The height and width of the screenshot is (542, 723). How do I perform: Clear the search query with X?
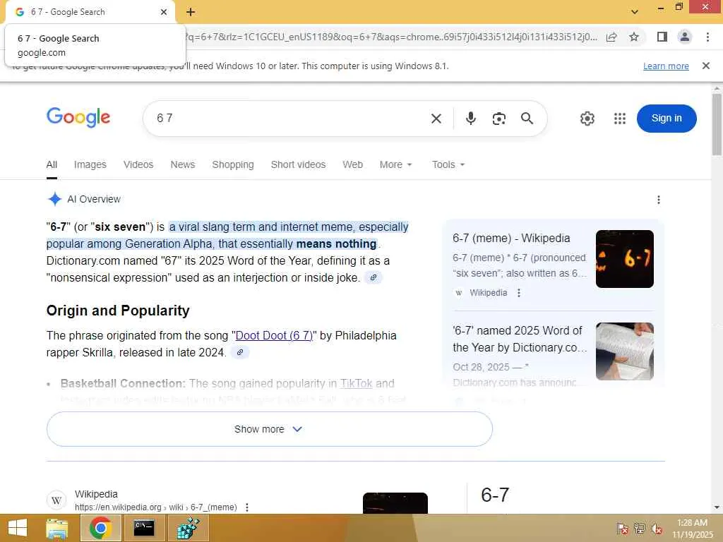(x=436, y=119)
